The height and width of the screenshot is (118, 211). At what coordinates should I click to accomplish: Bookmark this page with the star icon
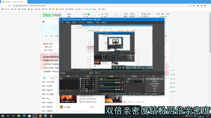pos(194,6)
